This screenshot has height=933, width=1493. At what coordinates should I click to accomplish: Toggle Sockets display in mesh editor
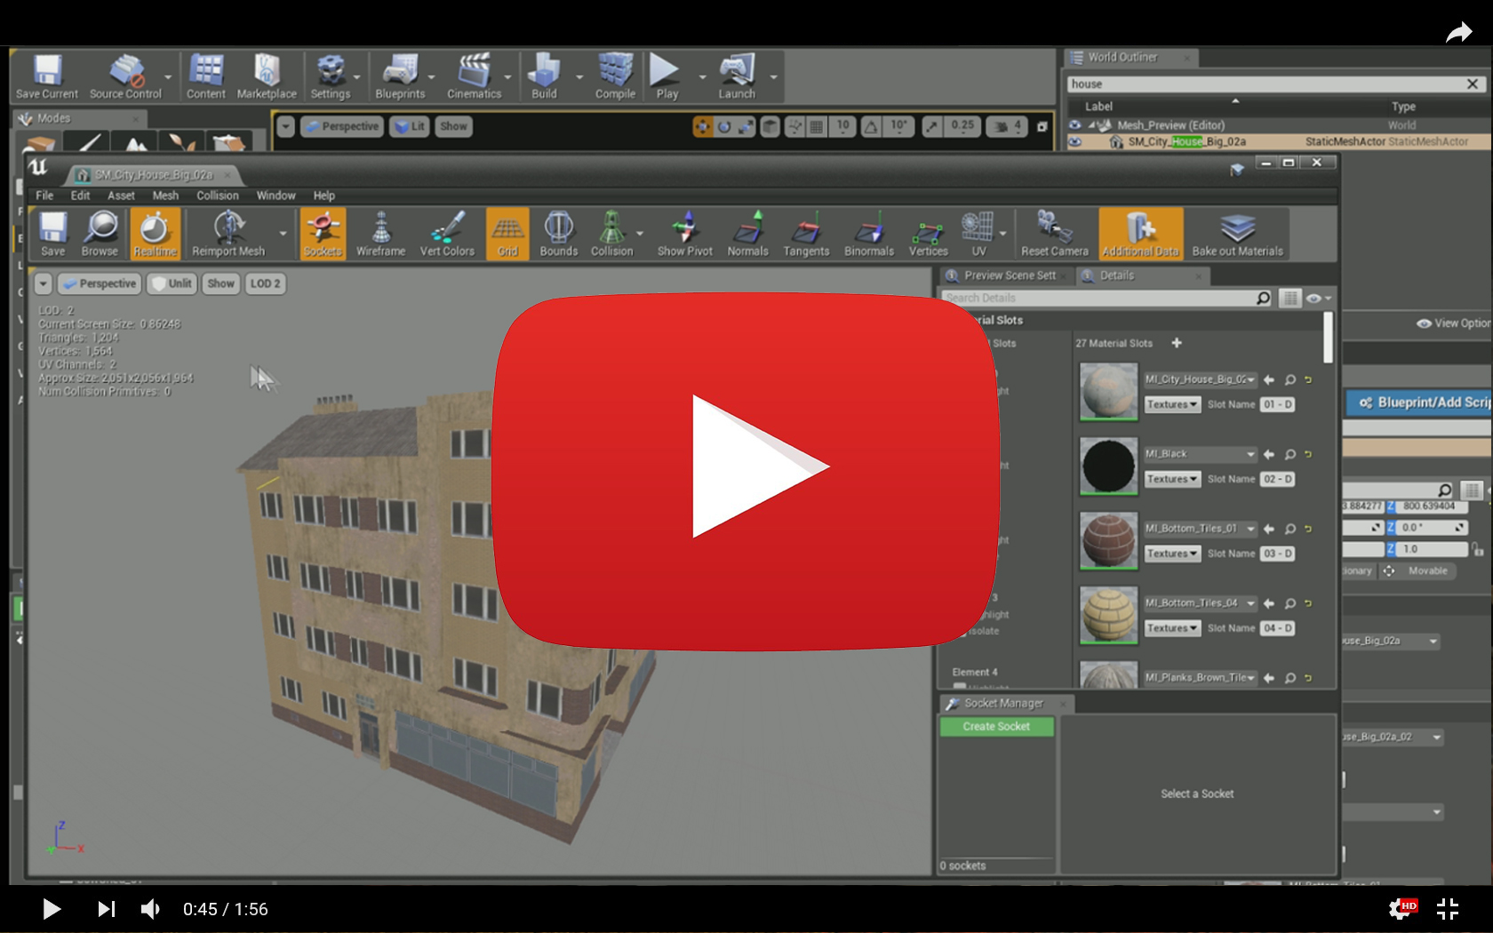(x=323, y=234)
